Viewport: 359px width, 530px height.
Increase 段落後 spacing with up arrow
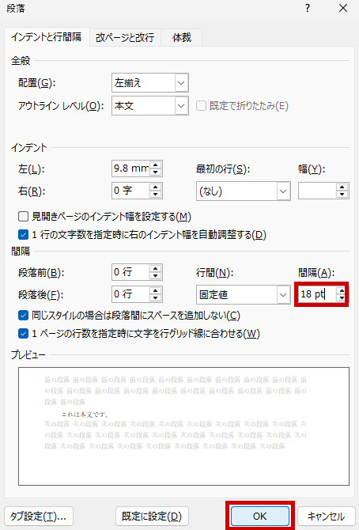coord(155,290)
